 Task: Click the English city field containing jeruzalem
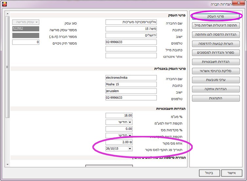point(131,91)
